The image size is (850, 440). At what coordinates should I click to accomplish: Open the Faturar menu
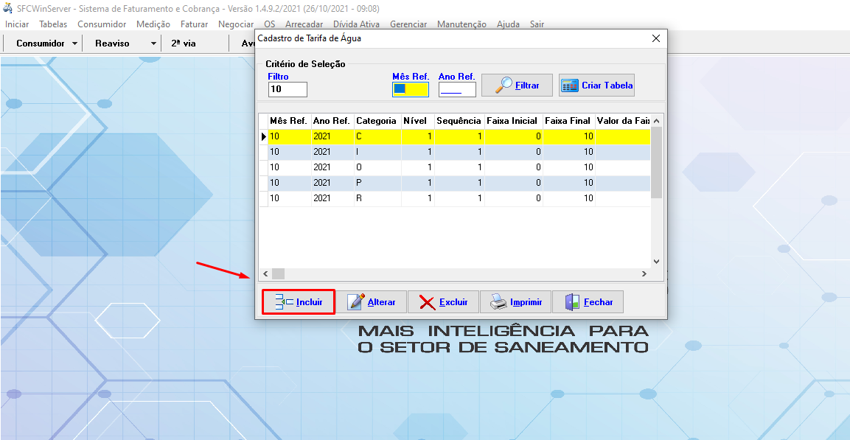194,24
